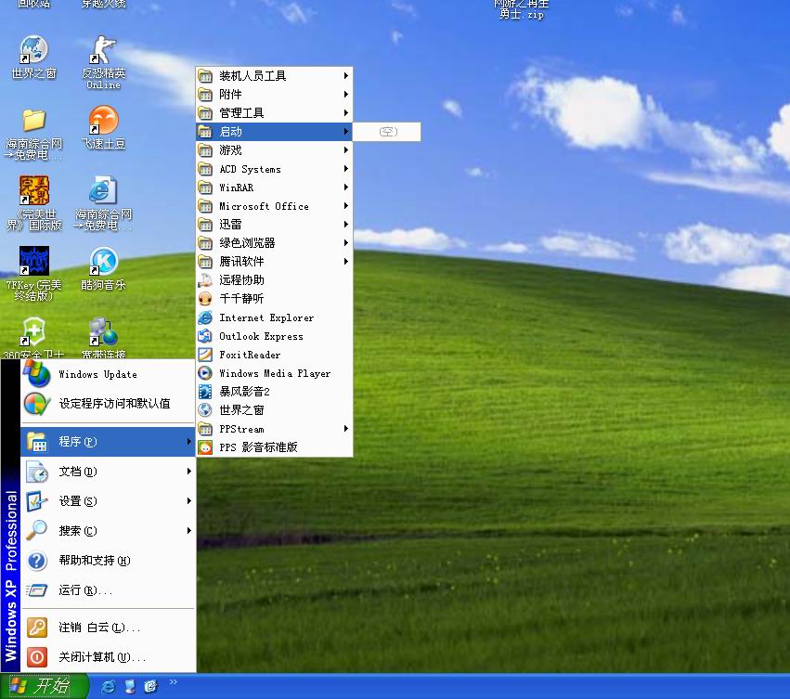Screen dimensions: 790x699
Task: Expand the 绿色浏览器 program folder
Action: click(274, 243)
